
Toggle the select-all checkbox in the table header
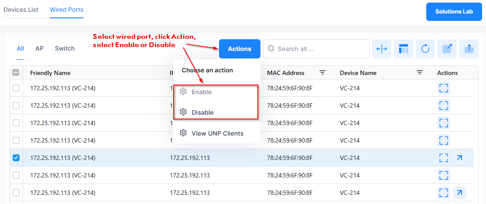(x=16, y=73)
